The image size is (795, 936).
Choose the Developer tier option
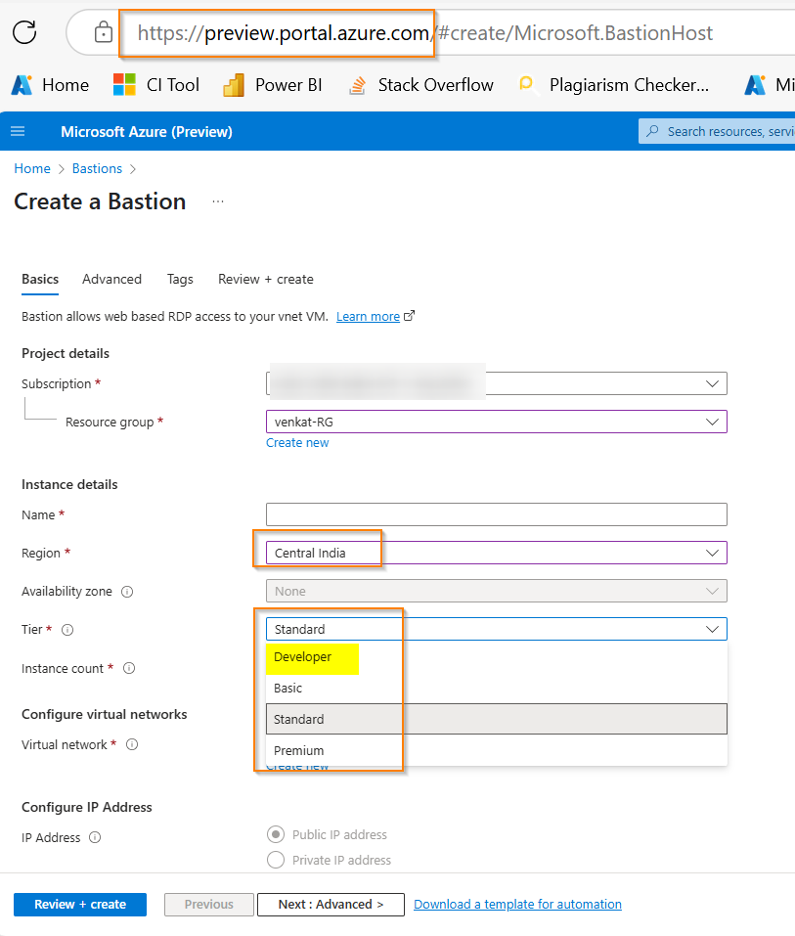tap(497, 657)
